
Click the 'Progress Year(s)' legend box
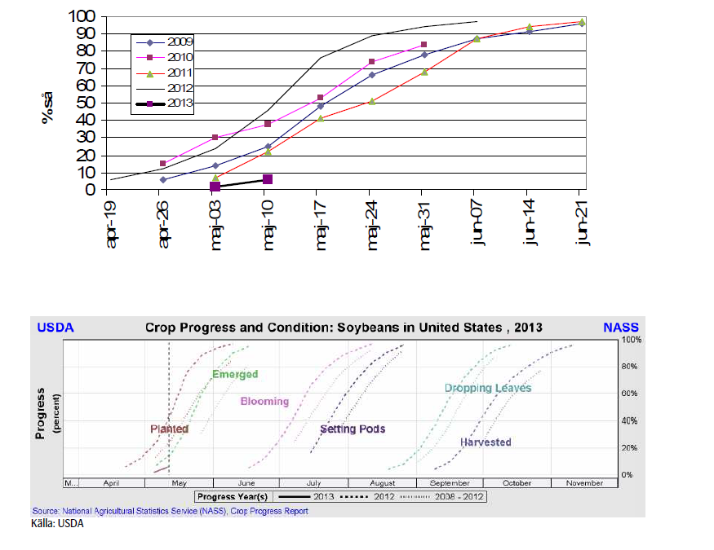click(341, 496)
